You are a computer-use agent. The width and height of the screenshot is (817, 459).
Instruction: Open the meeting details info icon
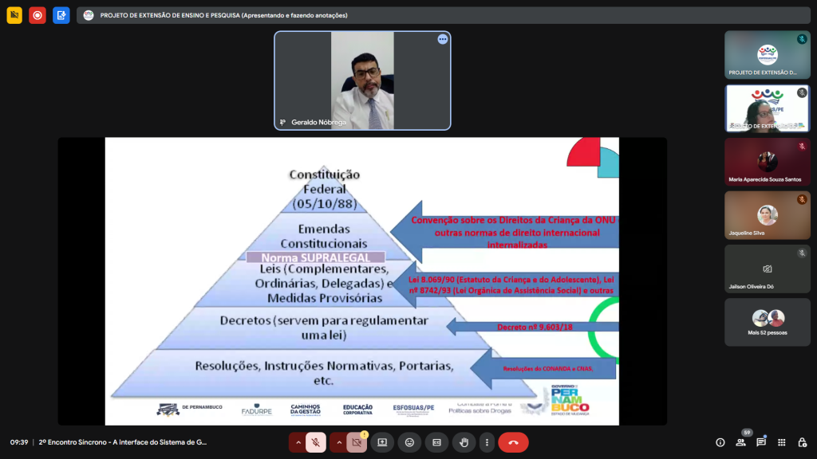click(720, 442)
